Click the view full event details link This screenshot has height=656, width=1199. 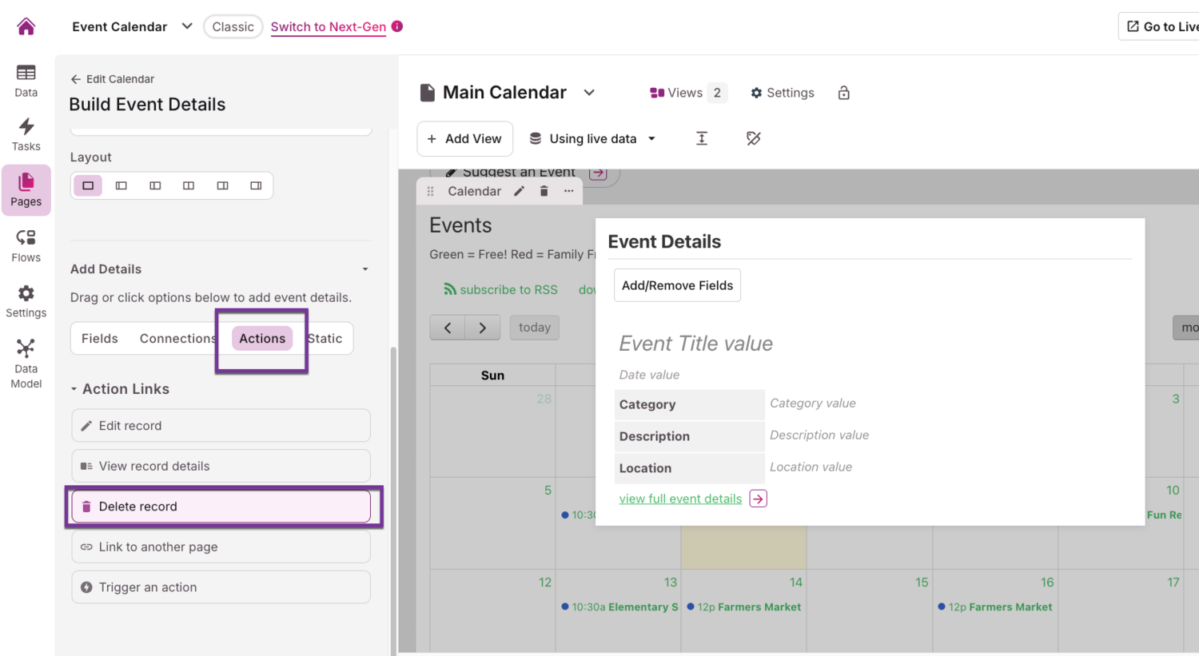click(x=680, y=499)
